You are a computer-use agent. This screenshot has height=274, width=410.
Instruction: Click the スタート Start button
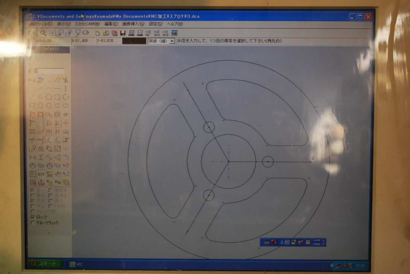click(44, 264)
